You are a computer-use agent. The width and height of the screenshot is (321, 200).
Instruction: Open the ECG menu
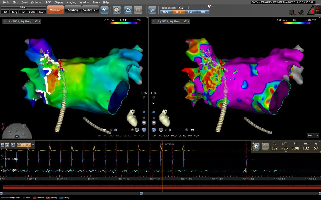click(x=48, y=2)
